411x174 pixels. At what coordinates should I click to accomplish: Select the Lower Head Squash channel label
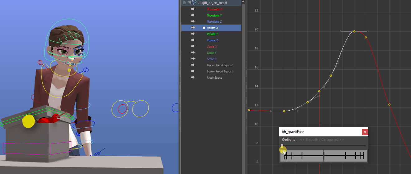[220, 71]
